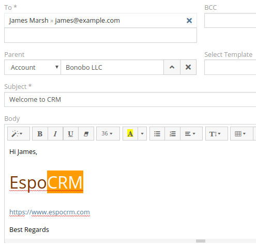Image resolution: width=256 pixels, height=248 pixels.
Task: Click the 'Hi James,' line
Action: [23, 152]
